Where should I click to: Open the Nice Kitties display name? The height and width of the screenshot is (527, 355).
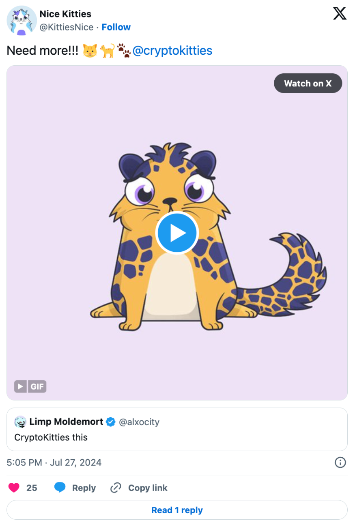(65, 14)
